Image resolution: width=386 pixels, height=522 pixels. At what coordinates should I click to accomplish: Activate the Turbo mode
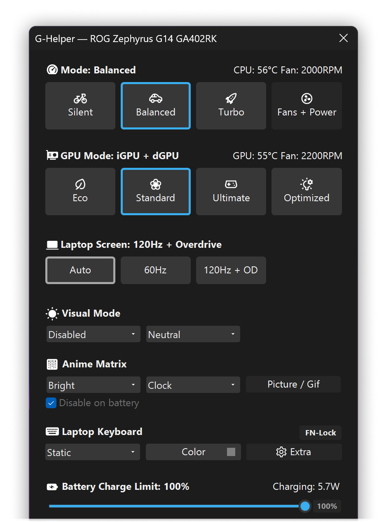click(231, 106)
